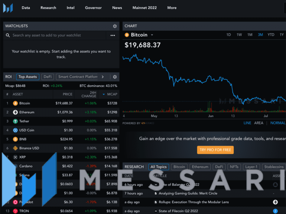This screenshot has height=214, width=286.
Task: Open Mainnet 2022 nav item
Action: coord(144,8)
